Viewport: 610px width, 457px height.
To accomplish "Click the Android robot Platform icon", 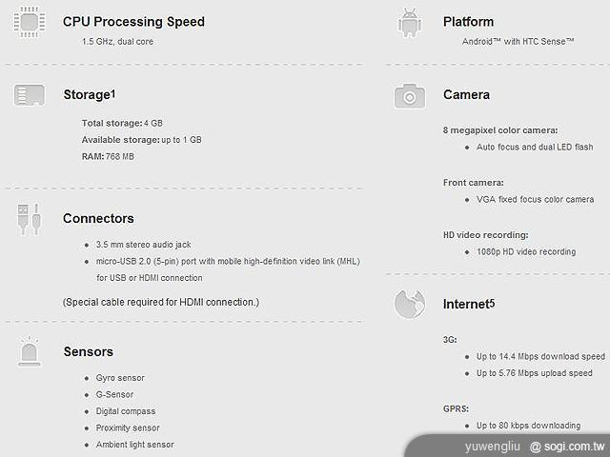I will 409,23.
